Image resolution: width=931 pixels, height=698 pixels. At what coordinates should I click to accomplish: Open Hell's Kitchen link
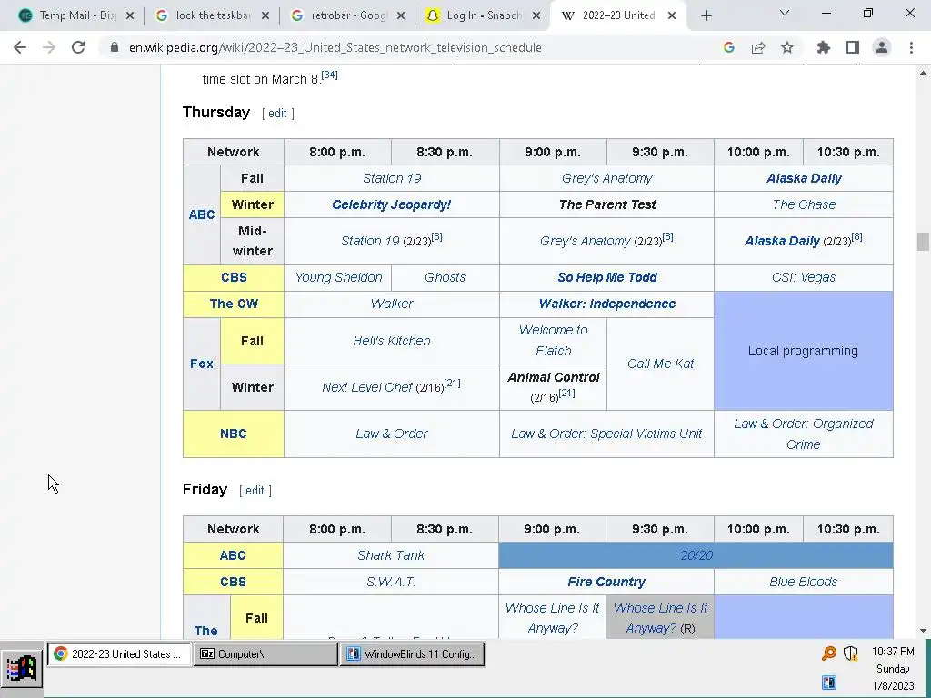[392, 342]
